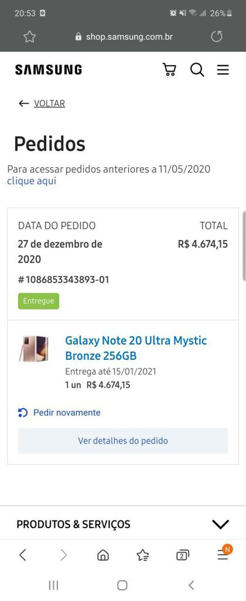Tap the Galaxy Note 20 product thumbnail

pyautogui.click(x=34, y=349)
